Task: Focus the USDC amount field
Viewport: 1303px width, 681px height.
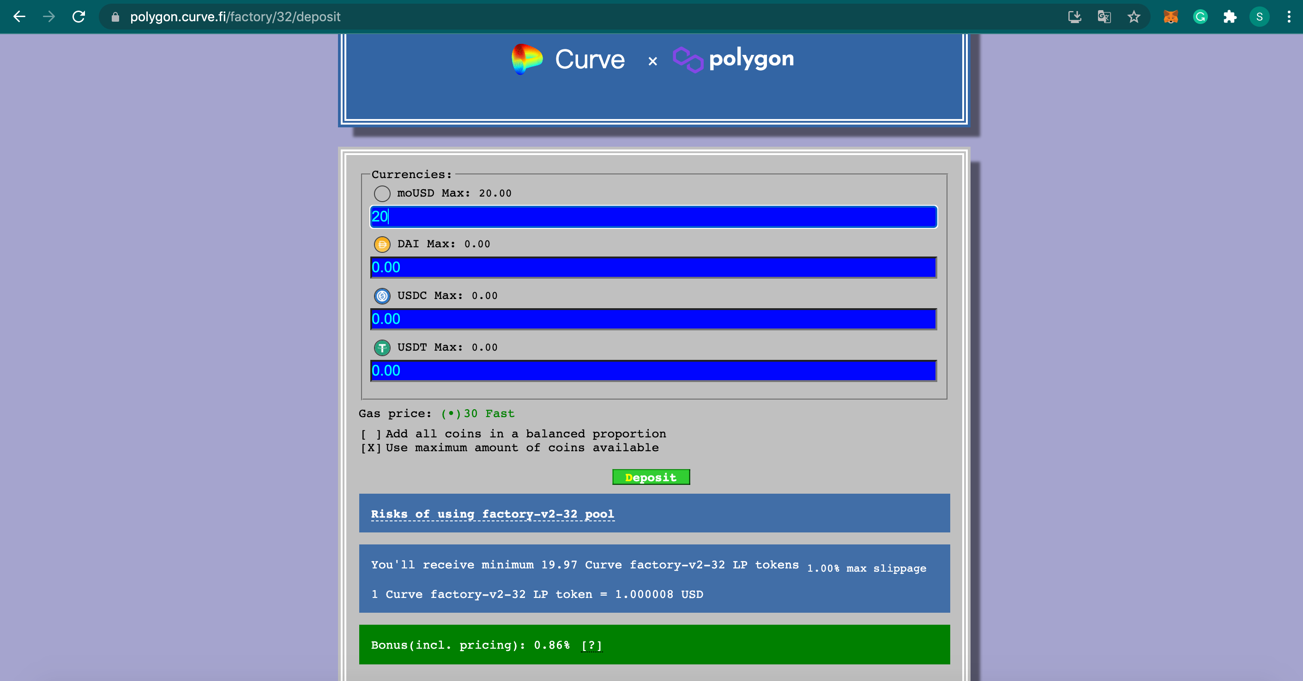Action: pyautogui.click(x=653, y=319)
